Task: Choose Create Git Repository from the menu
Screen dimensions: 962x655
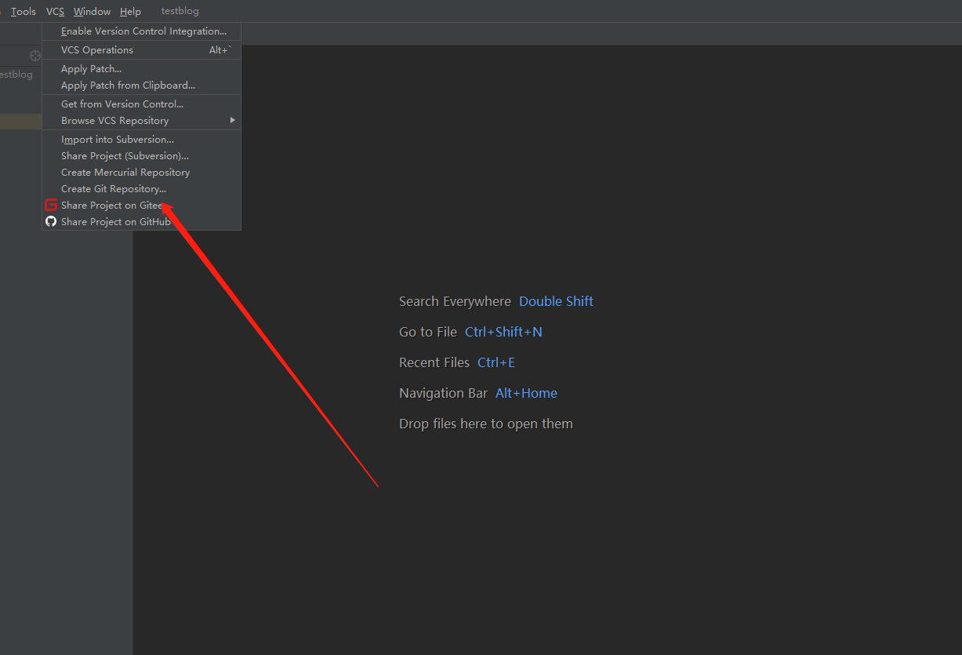Action: (113, 188)
